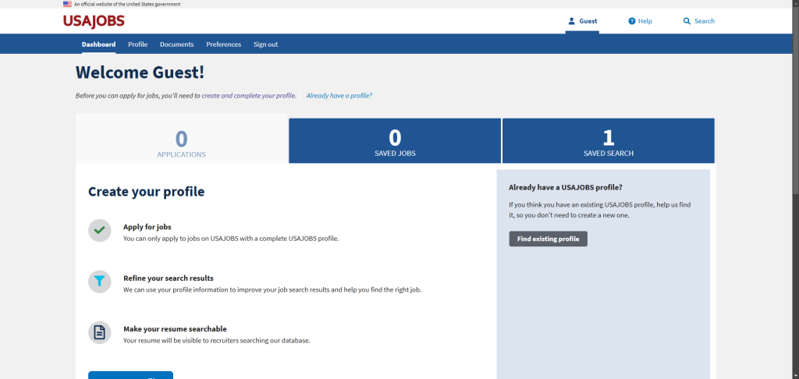Click the resume document icon
The image size is (799, 379).
(x=99, y=332)
